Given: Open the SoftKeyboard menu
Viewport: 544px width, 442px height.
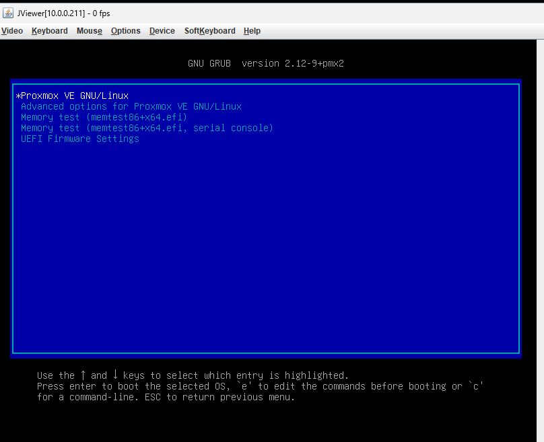Looking at the screenshot, I should (210, 31).
